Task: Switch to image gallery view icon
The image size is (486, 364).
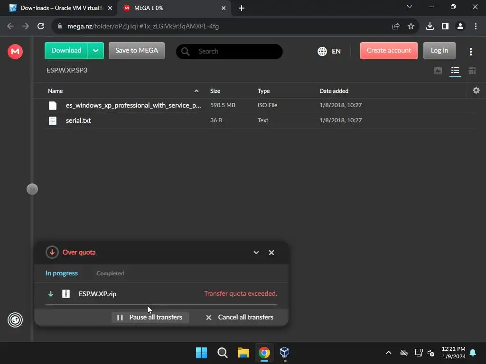Action: point(438,71)
